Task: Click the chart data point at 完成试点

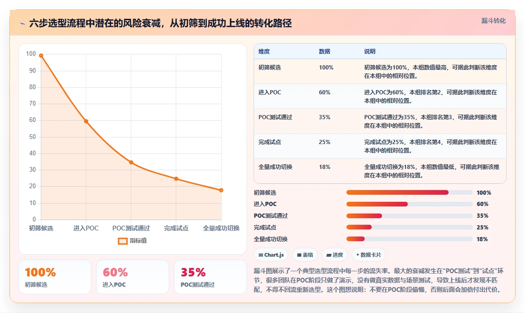Action: 176,179
